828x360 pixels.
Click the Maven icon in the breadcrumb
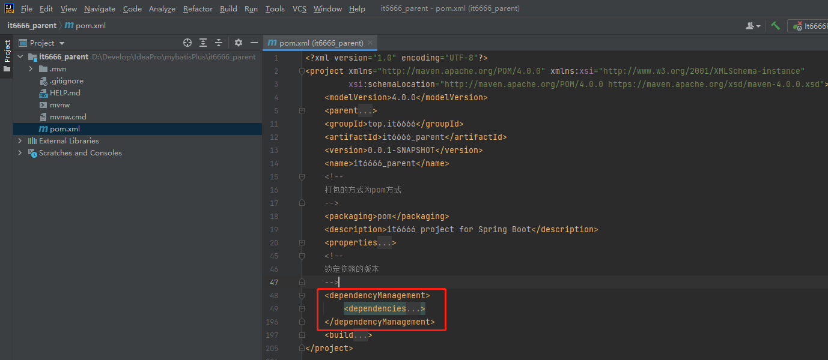pyautogui.click(x=69, y=25)
